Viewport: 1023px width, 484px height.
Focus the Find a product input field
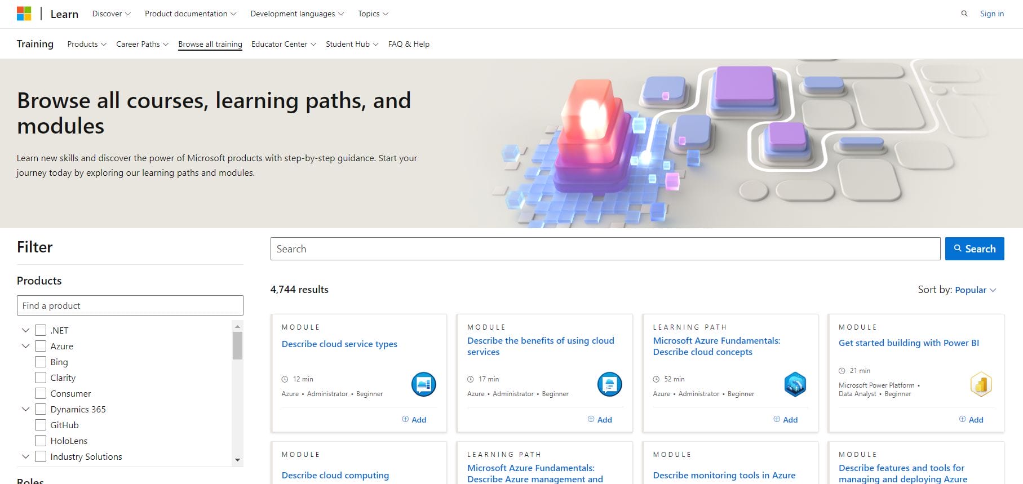130,305
